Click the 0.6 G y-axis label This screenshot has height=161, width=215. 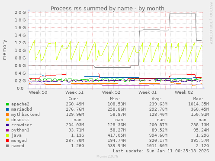coord(20,66)
